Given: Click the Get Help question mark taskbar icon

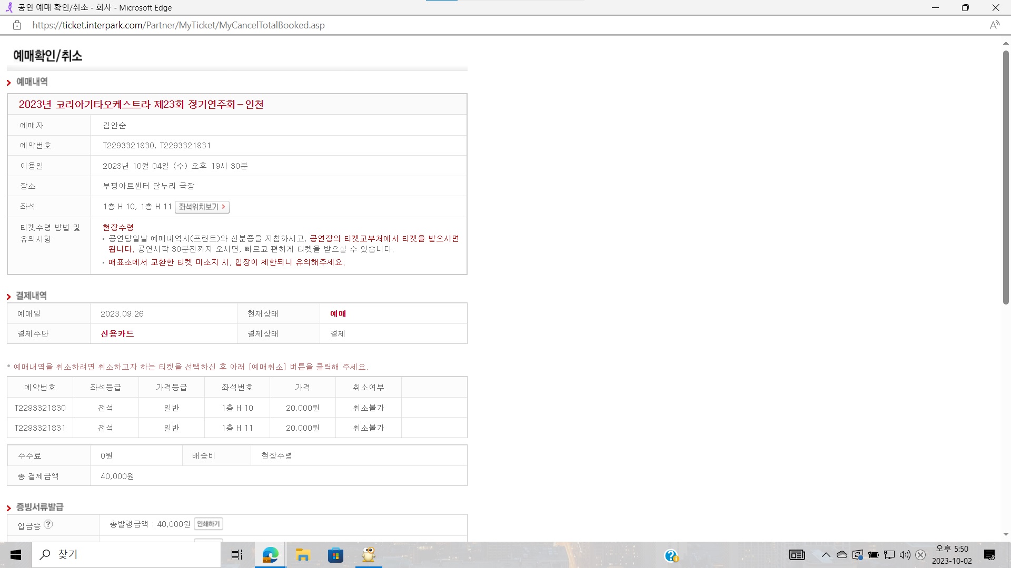Looking at the screenshot, I should coord(671,556).
